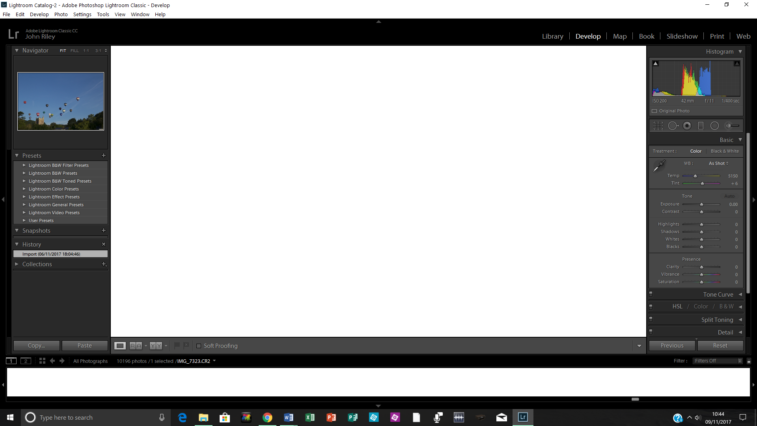Pick the White Balance Selector eyedropper

pyautogui.click(x=659, y=166)
